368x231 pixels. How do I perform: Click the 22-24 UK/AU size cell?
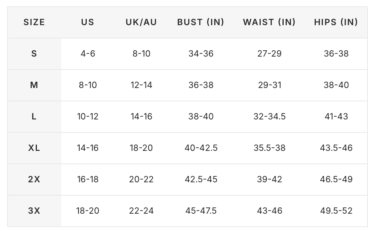coord(141,211)
